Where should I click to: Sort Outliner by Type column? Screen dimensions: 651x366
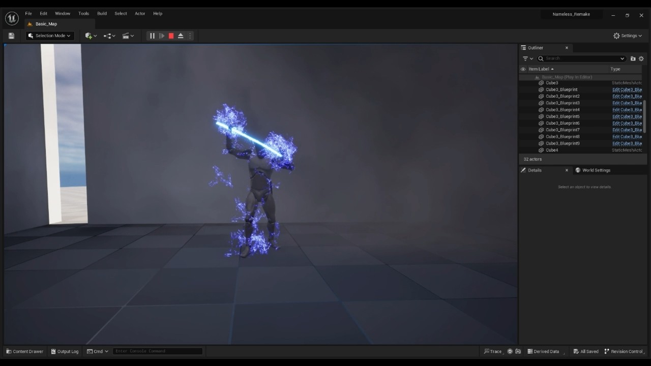[x=615, y=69]
